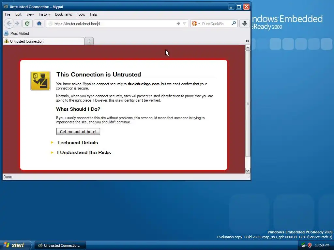Screen dimensions: 334x250
Task: Open the Help menu
Action: (94, 14)
